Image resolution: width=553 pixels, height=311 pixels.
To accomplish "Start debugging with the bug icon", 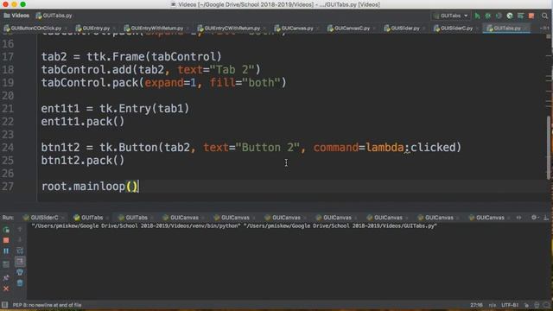I will 487,16.
